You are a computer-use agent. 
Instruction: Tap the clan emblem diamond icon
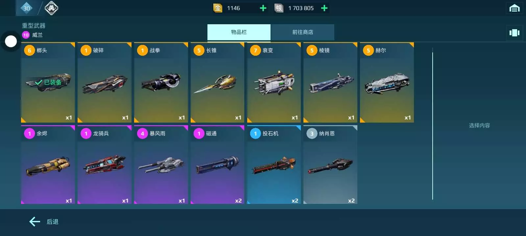click(x=51, y=8)
